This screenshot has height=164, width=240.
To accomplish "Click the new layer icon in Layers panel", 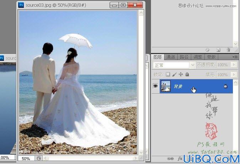I will pyautogui.click(x=219, y=159).
